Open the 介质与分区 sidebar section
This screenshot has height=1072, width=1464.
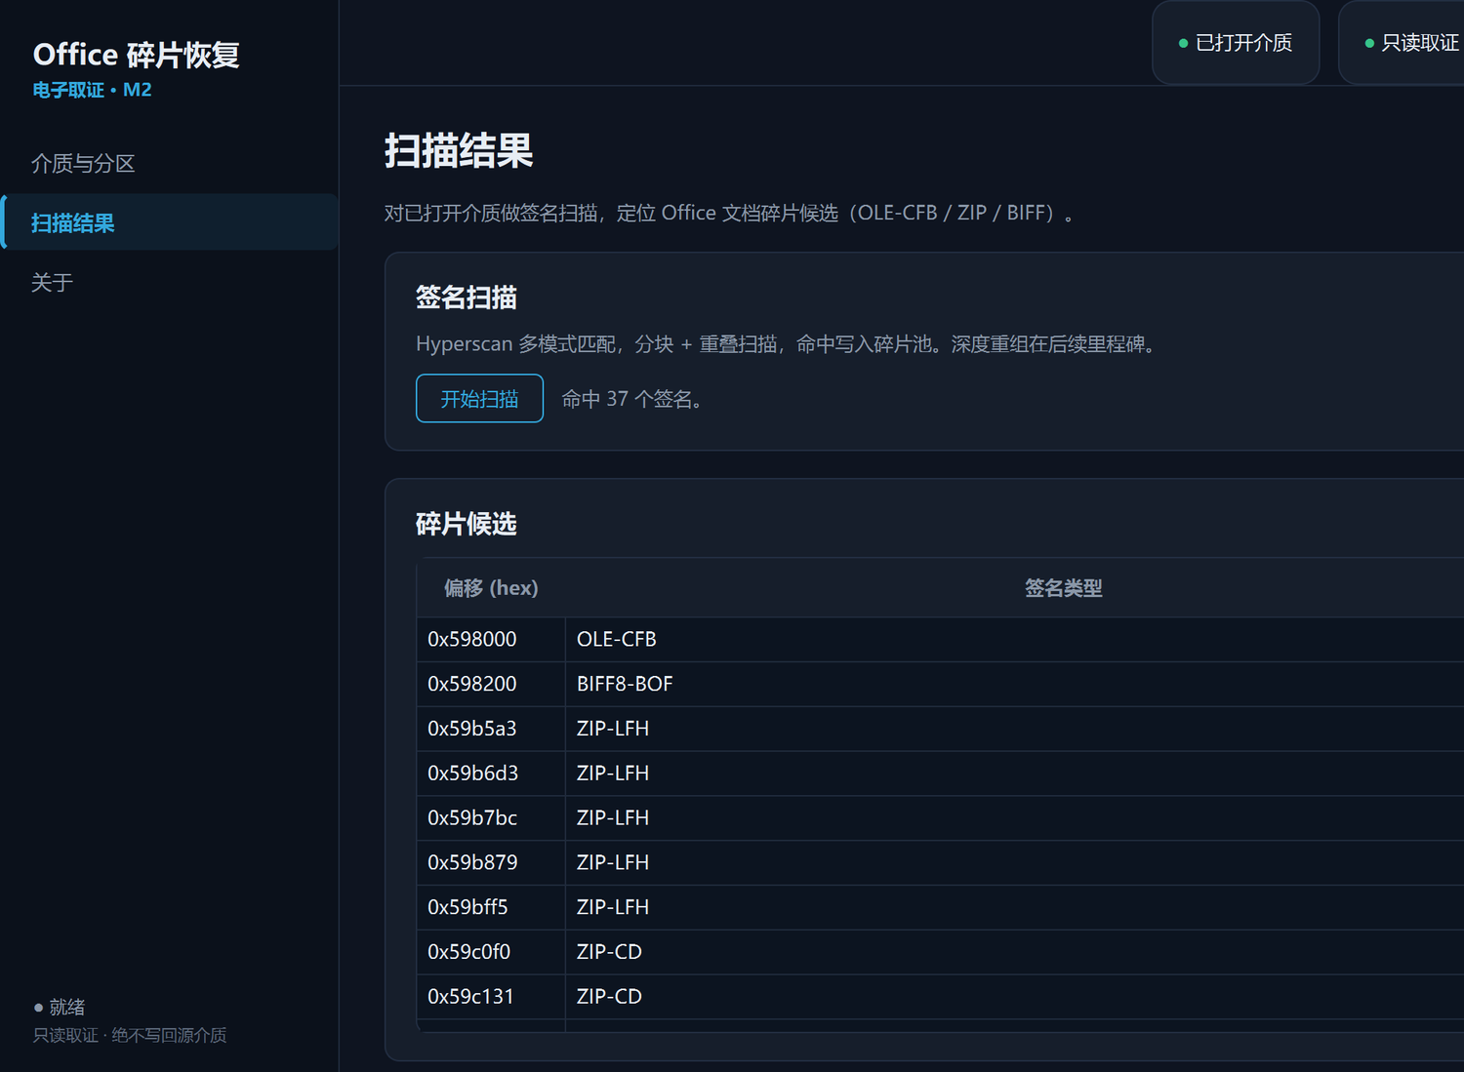[170, 163]
